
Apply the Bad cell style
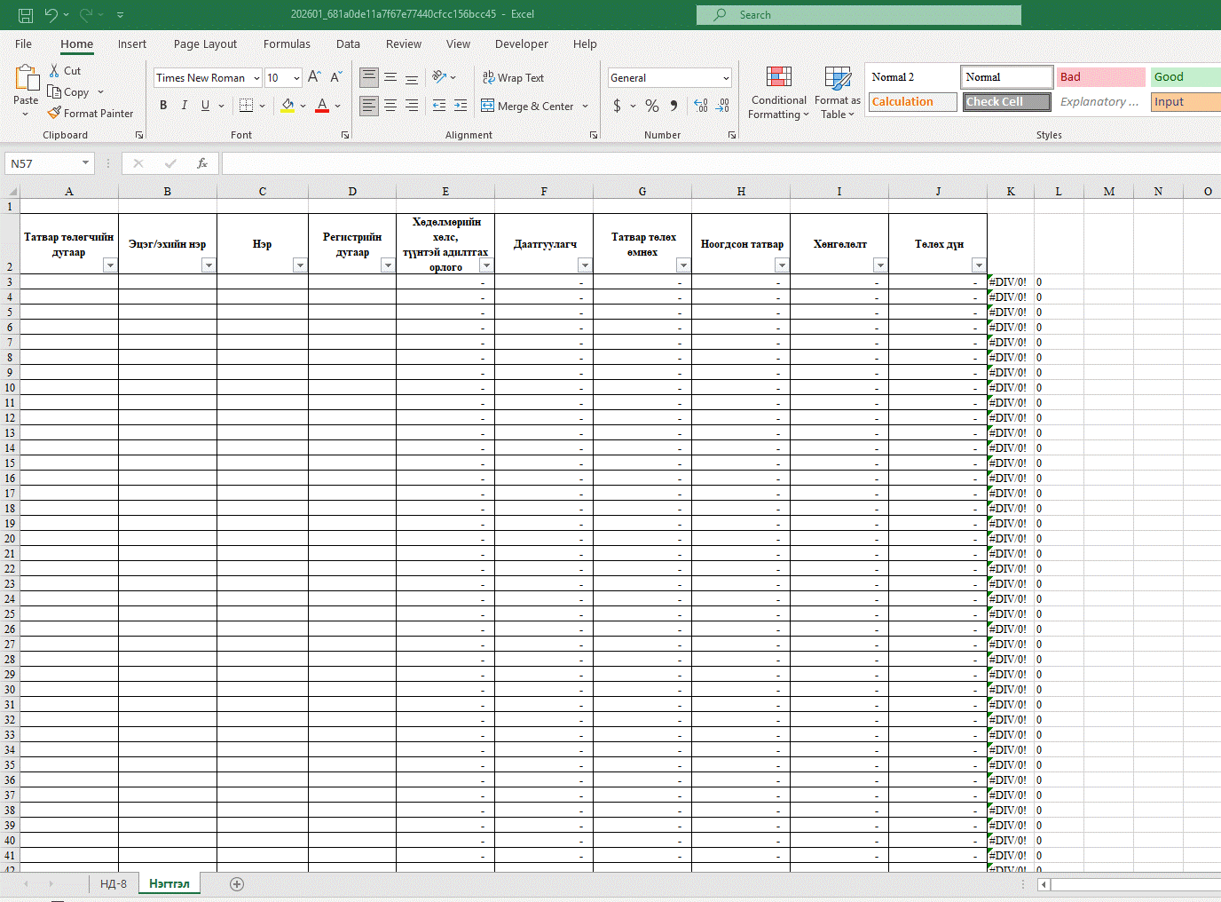point(1100,77)
